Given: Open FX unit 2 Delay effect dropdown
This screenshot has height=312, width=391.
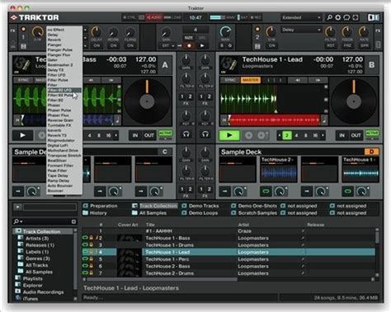Looking at the screenshot, I should tap(301, 30).
